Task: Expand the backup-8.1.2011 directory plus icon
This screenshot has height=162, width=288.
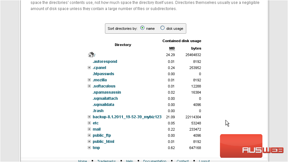Action: click(x=89, y=117)
